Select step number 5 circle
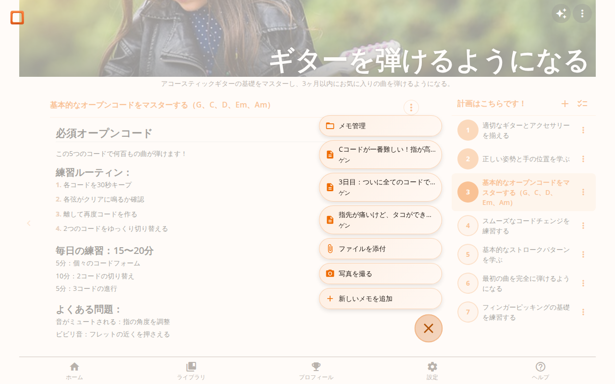615x384 pixels. (x=468, y=254)
